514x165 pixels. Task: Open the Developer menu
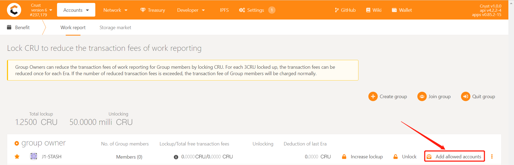[191, 10]
